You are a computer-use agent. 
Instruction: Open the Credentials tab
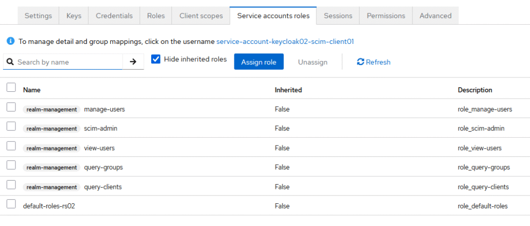[x=114, y=16]
